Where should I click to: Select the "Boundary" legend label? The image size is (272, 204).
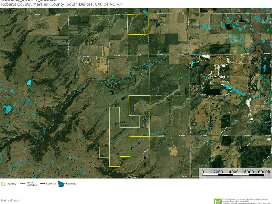(x=12, y=184)
